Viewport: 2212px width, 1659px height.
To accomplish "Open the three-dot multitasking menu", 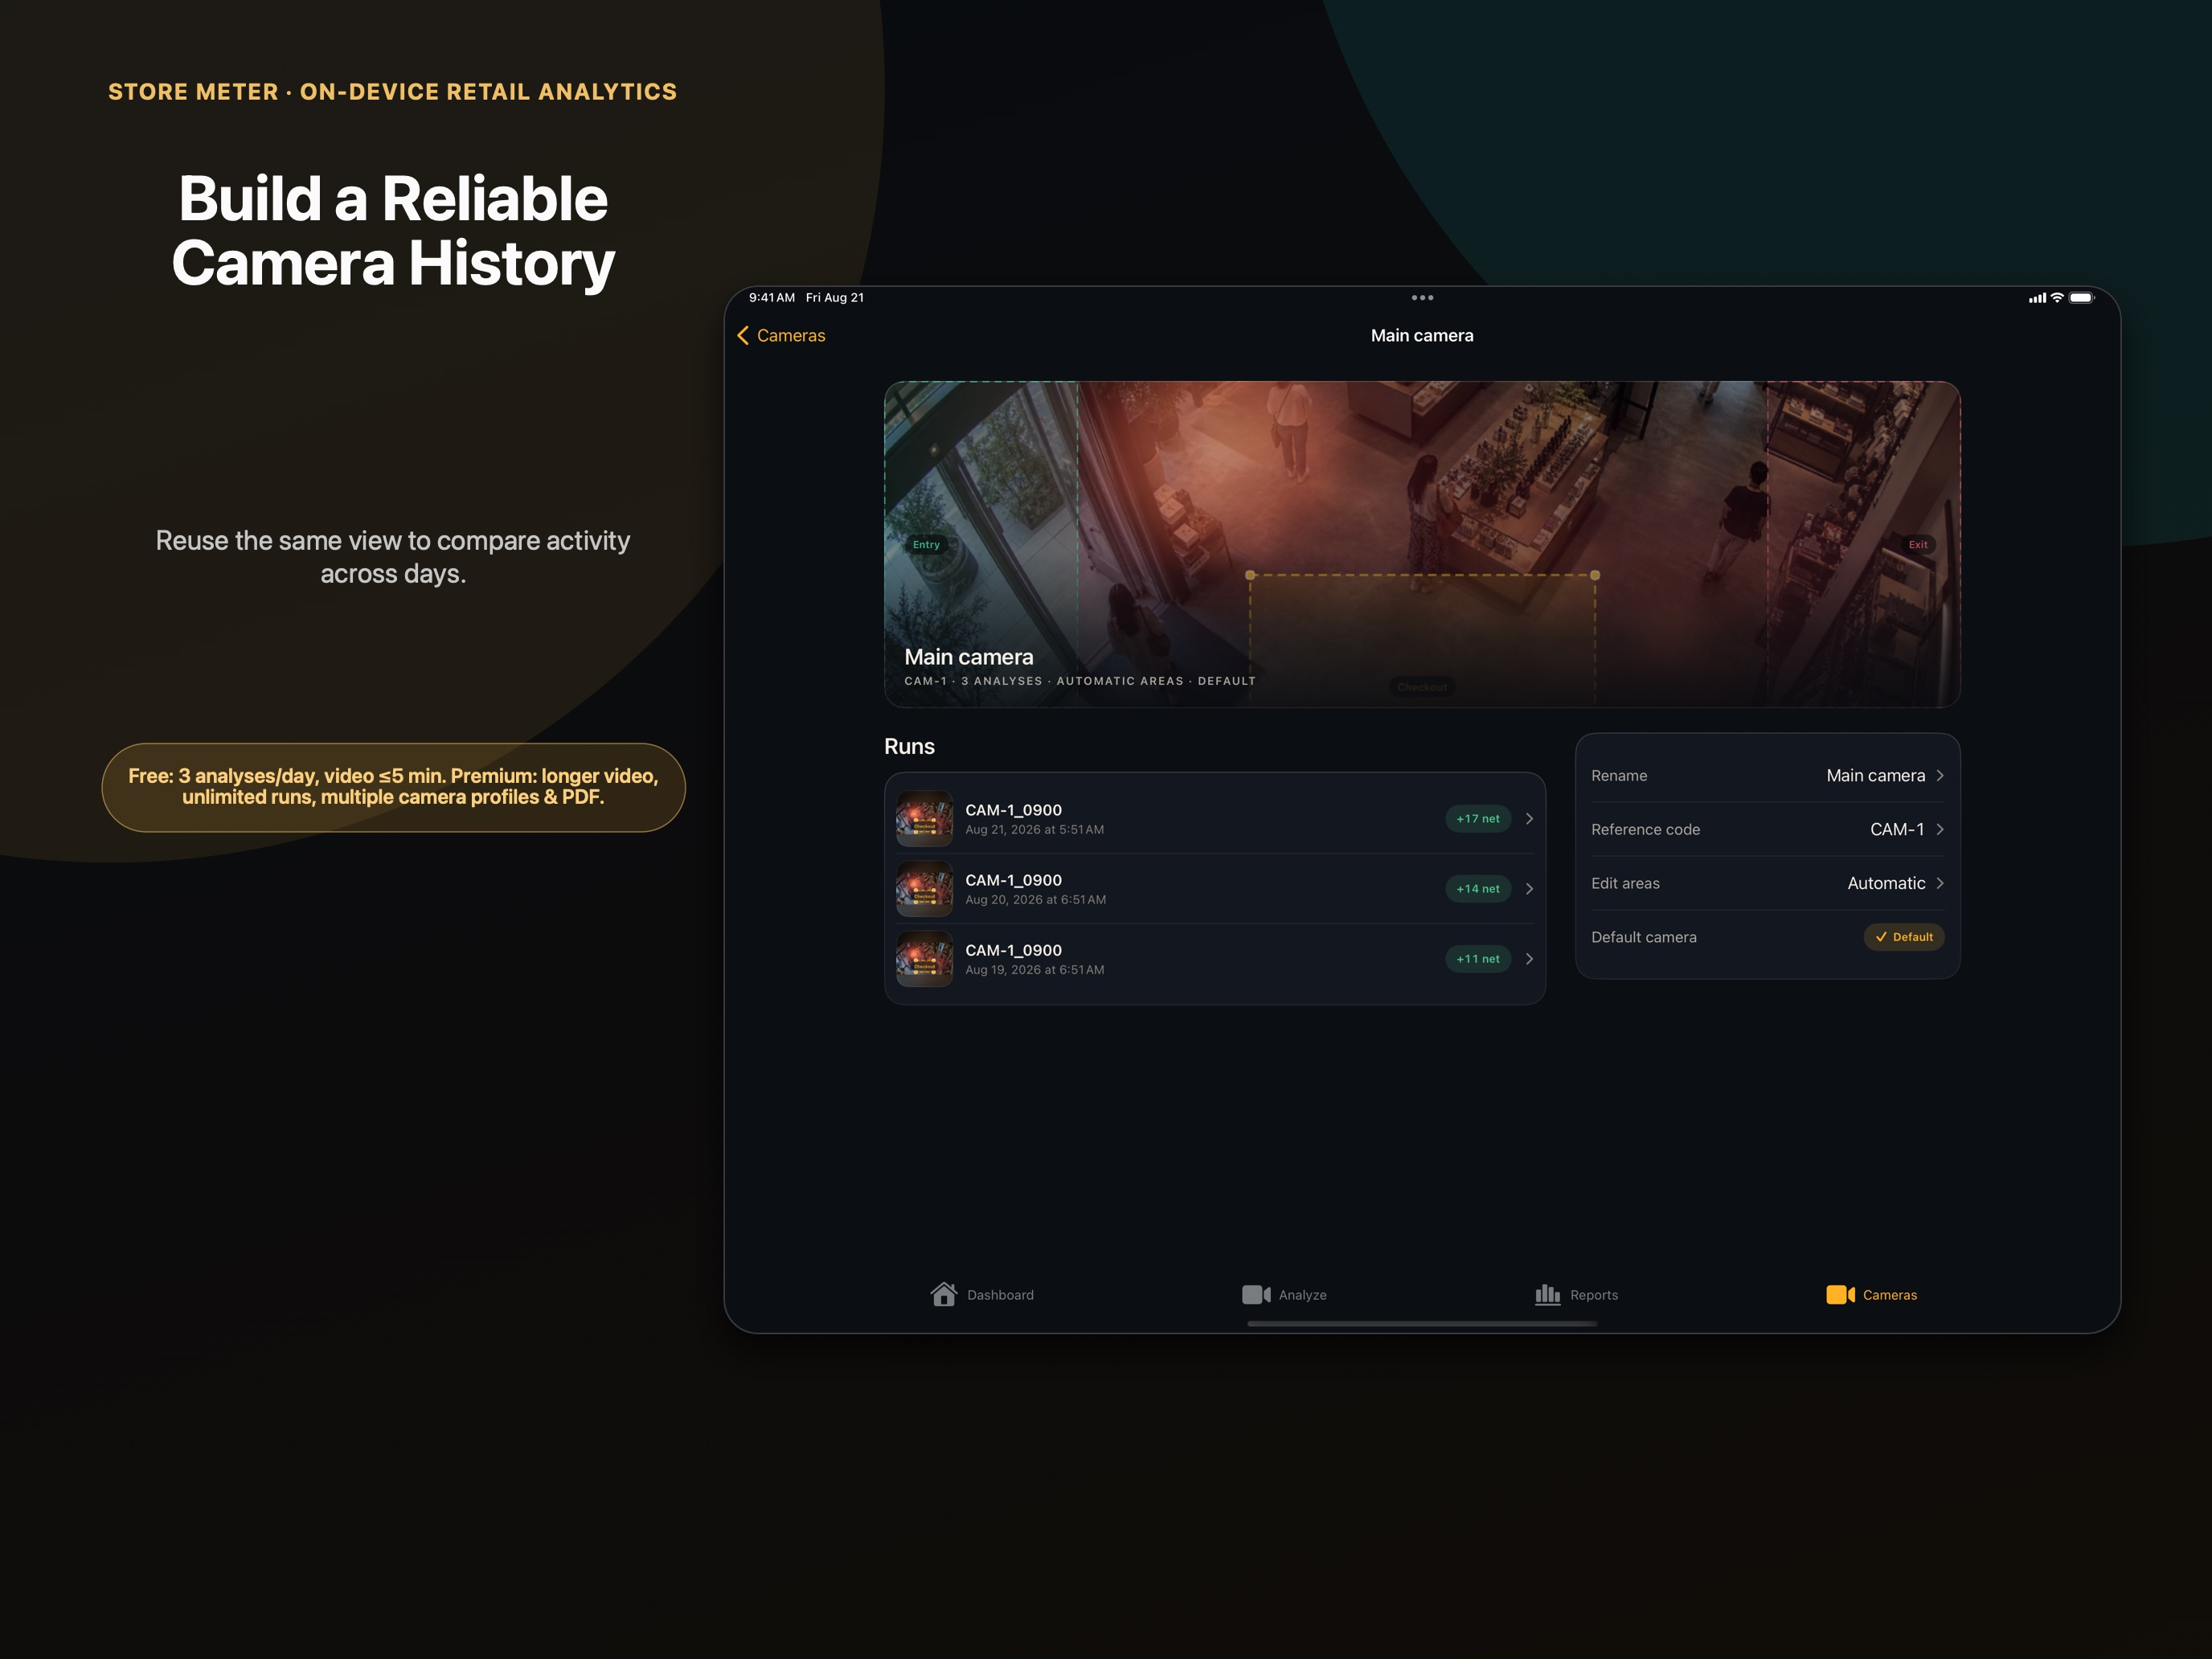I will [x=1422, y=298].
